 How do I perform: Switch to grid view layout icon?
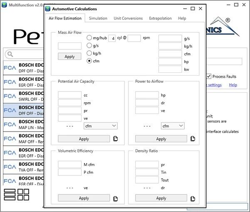point(23,195)
